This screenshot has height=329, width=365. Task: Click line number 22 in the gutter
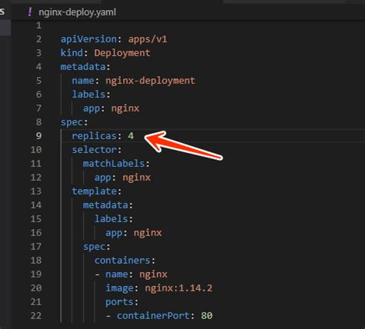pos(36,315)
